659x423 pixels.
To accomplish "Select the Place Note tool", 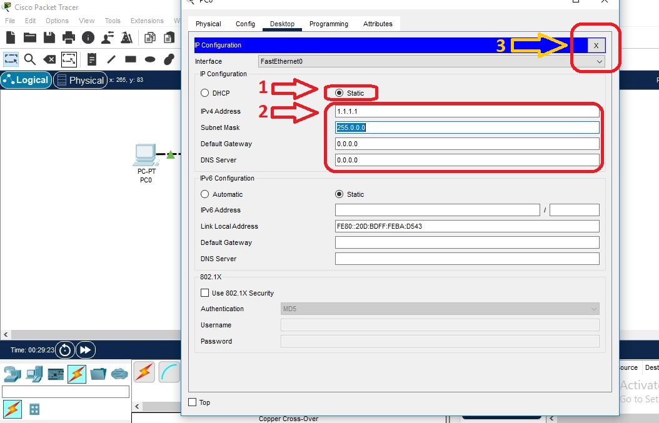I will click(91, 59).
